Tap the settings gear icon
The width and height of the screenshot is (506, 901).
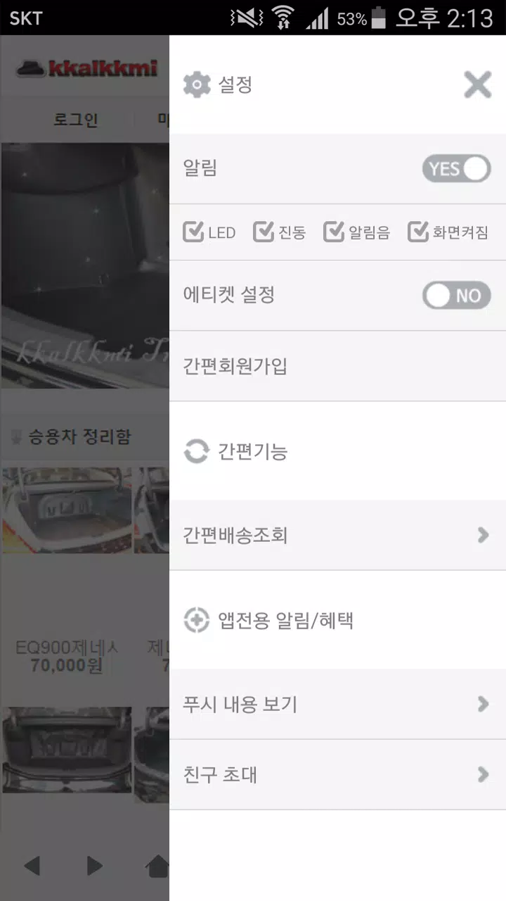pos(197,85)
